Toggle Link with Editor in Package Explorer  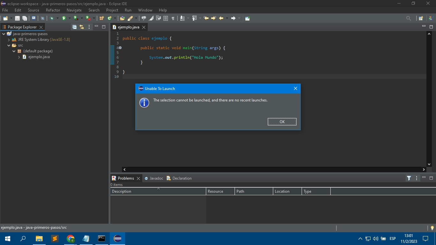[x=82, y=27]
